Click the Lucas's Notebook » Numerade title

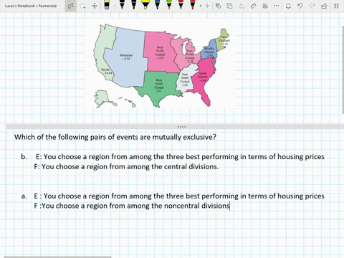point(31,6)
